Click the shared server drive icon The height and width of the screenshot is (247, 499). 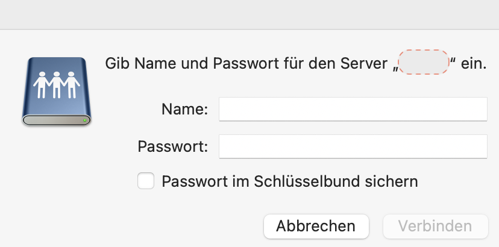[x=56, y=92]
